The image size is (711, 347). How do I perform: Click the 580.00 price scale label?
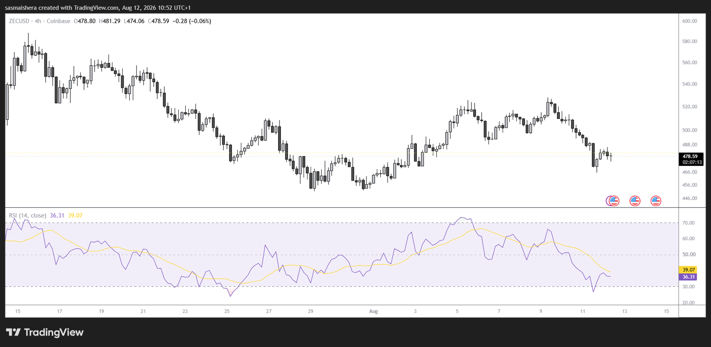click(x=690, y=41)
